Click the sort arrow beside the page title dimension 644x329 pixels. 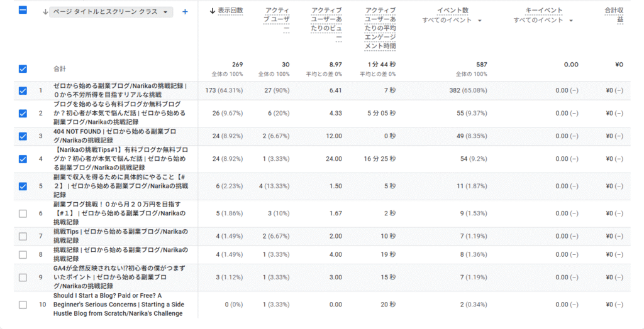pos(45,12)
